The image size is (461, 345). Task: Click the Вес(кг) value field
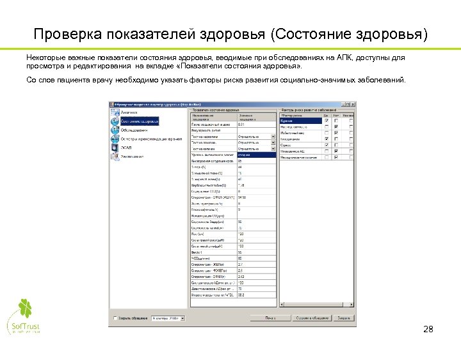coord(257,252)
